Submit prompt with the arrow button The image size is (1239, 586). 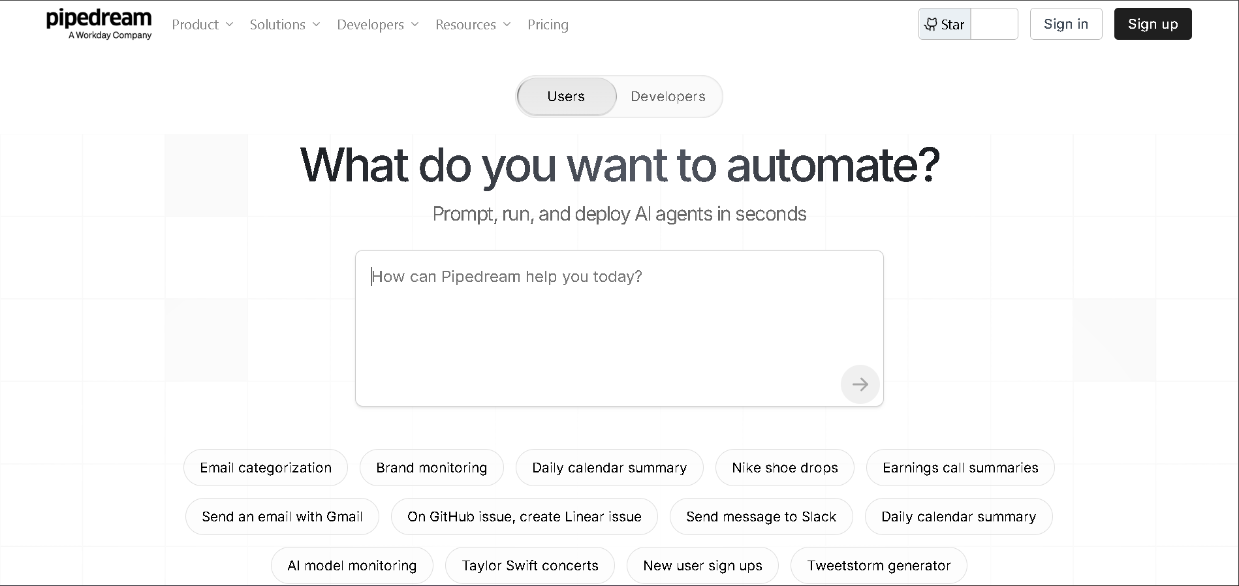(x=860, y=384)
